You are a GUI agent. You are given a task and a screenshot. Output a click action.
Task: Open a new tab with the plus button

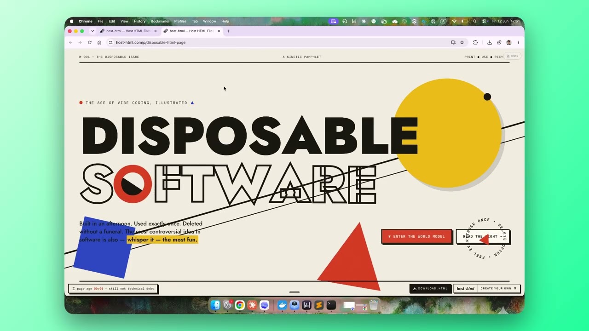228,31
